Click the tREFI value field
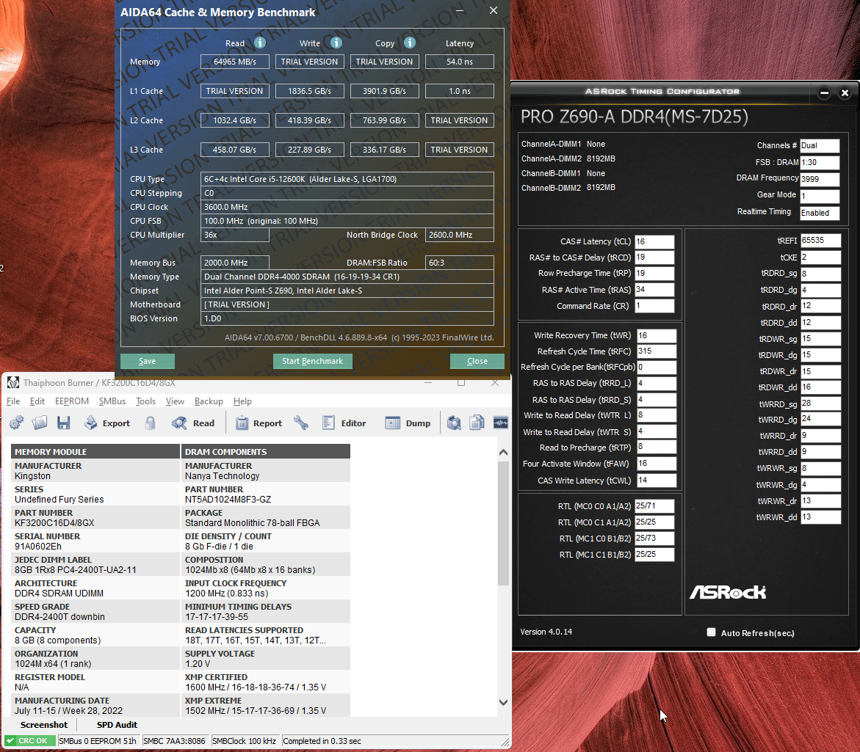860x752 pixels. 820,241
